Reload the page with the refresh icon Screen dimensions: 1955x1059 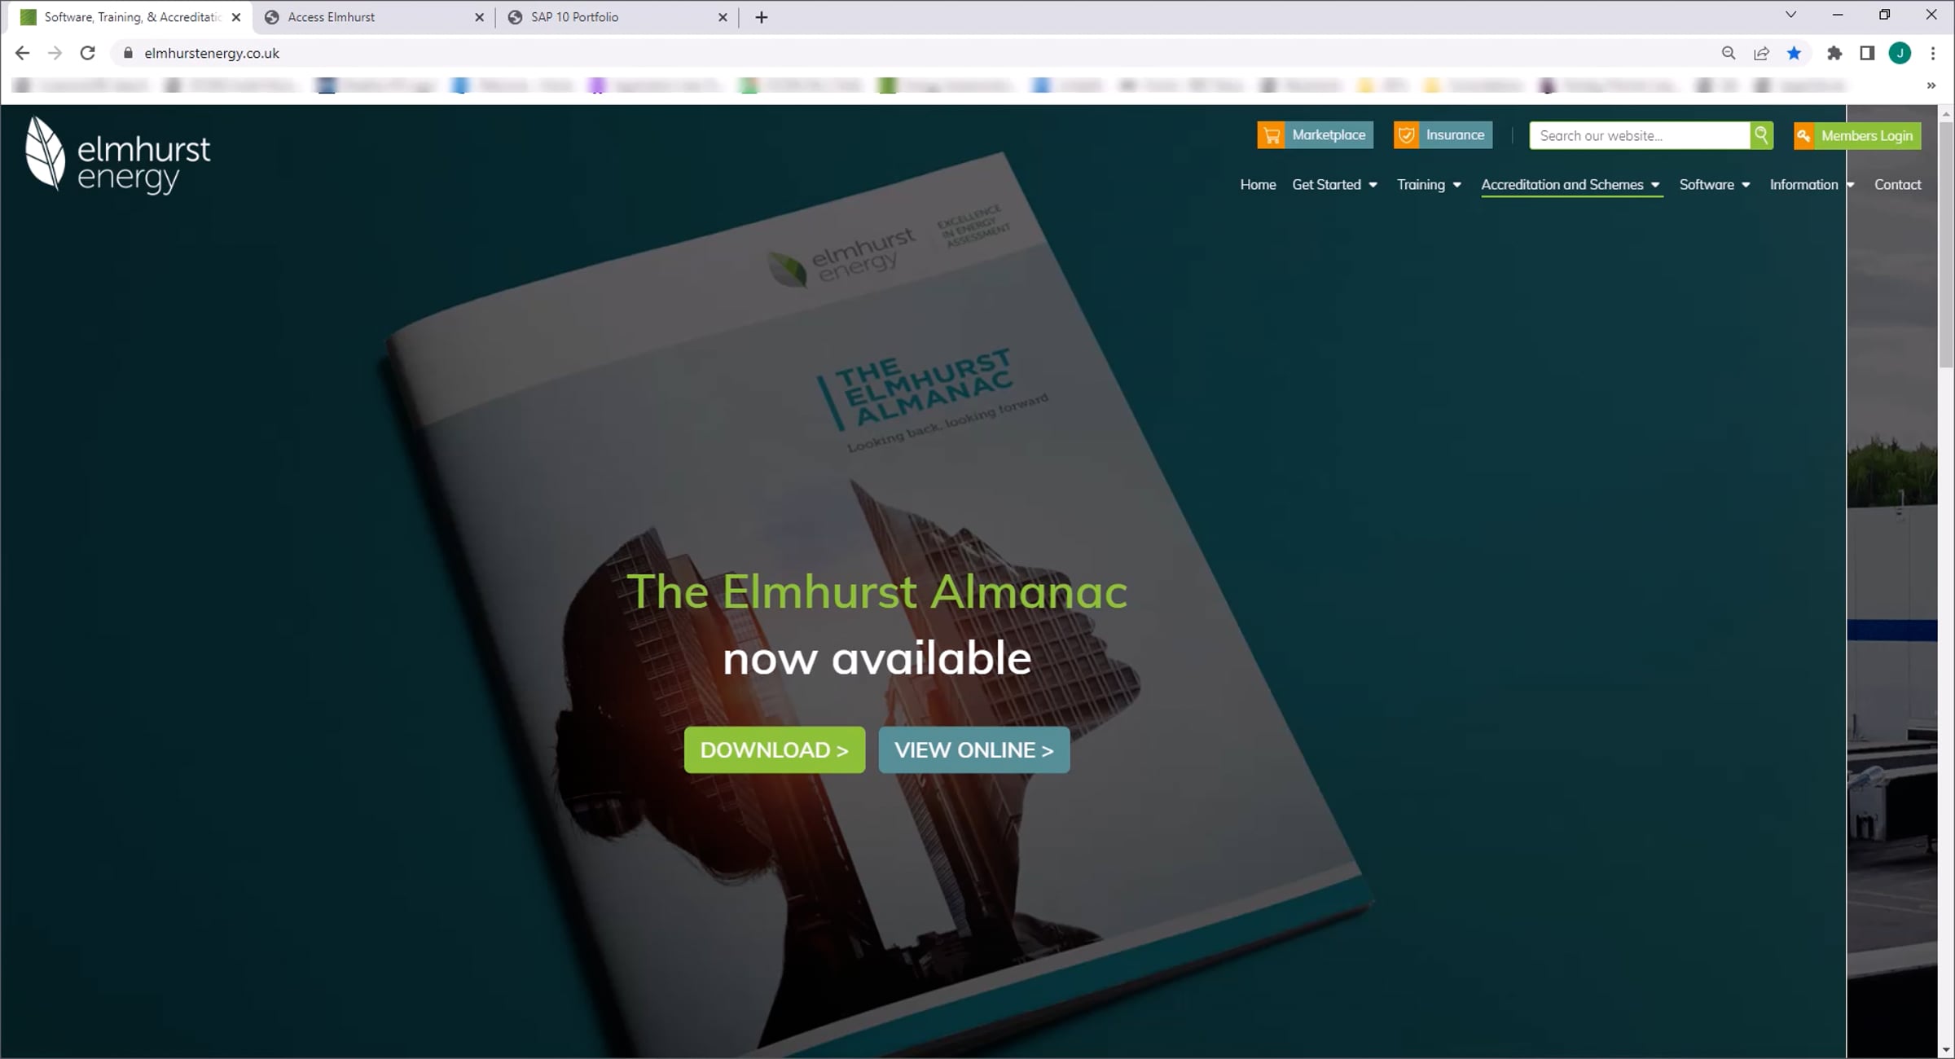point(88,53)
